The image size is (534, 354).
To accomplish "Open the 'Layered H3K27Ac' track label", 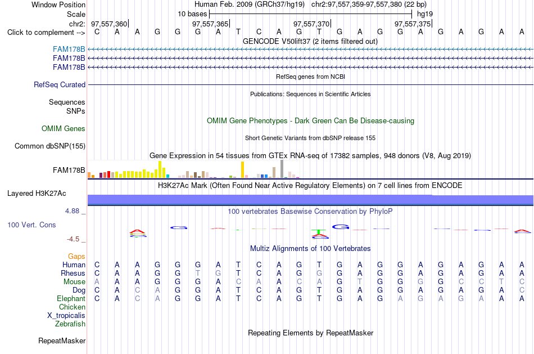I will (37, 194).
